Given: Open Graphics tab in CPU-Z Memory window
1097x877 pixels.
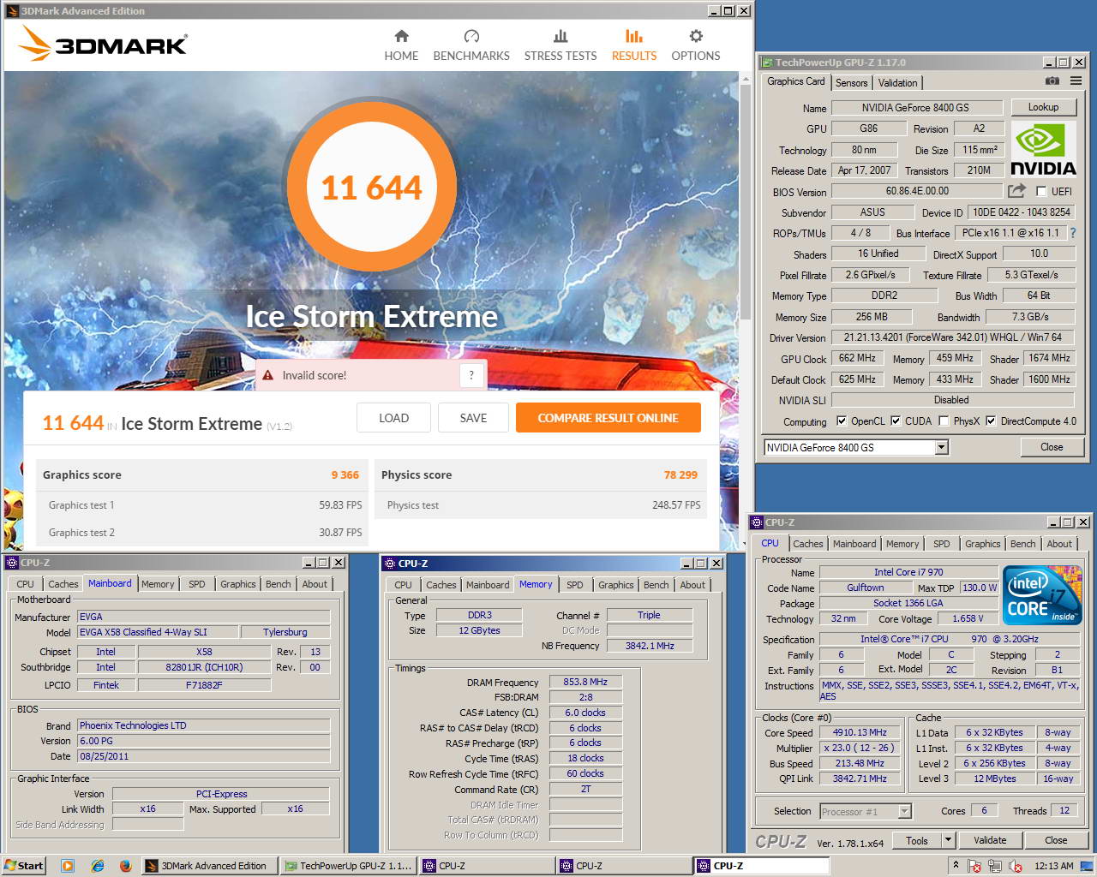Looking at the screenshot, I should 615,585.
